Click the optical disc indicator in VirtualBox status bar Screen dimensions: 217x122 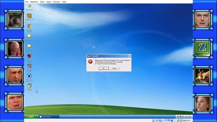coord(157,121)
